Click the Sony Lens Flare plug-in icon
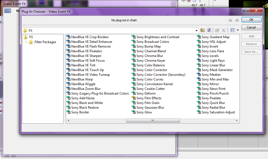This screenshot has width=268, height=159. tap(199, 51)
